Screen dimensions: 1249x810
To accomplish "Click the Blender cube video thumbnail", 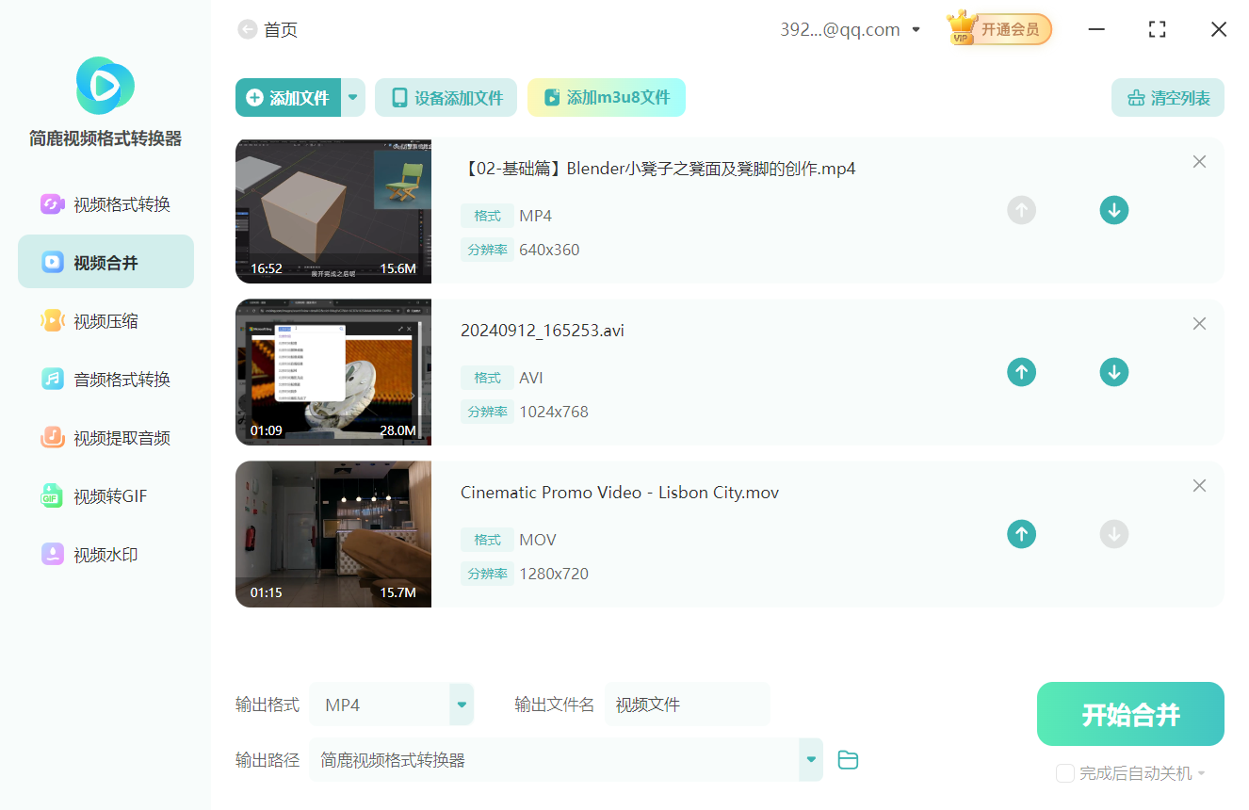I will 333,210.
